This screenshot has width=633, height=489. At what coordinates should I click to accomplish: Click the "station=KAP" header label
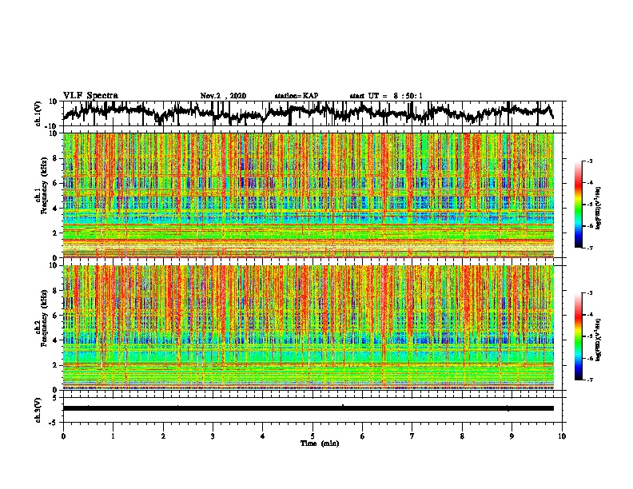297,96
